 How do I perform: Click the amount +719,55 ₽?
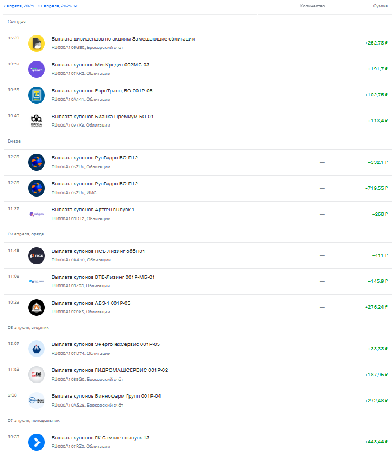376,188
